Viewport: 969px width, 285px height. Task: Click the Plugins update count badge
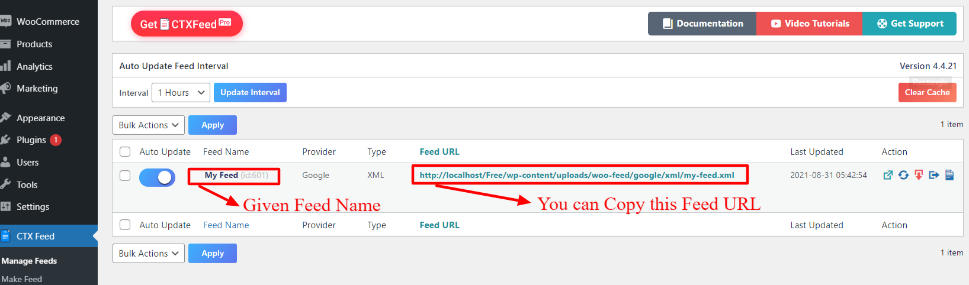coord(56,140)
